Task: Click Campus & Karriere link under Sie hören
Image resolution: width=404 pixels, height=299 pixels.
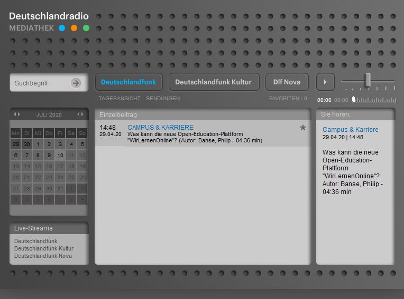Action: pos(351,130)
